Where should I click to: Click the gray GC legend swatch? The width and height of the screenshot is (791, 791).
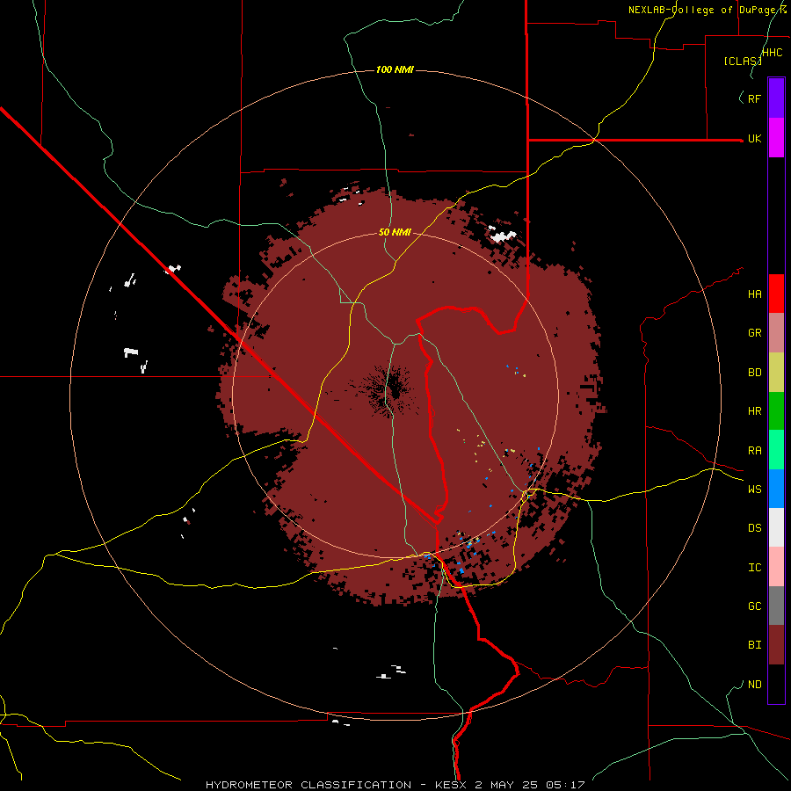[776, 606]
